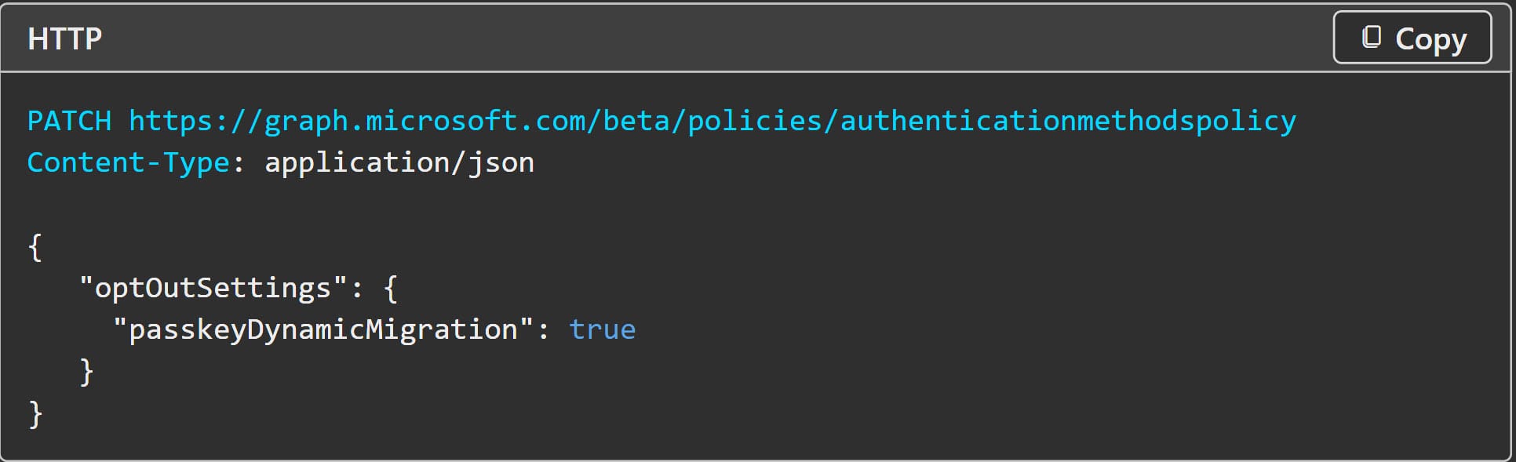This screenshot has width=1516, height=462.
Task: Click the brace following optOutSettings colon
Action: [x=391, y=289]
